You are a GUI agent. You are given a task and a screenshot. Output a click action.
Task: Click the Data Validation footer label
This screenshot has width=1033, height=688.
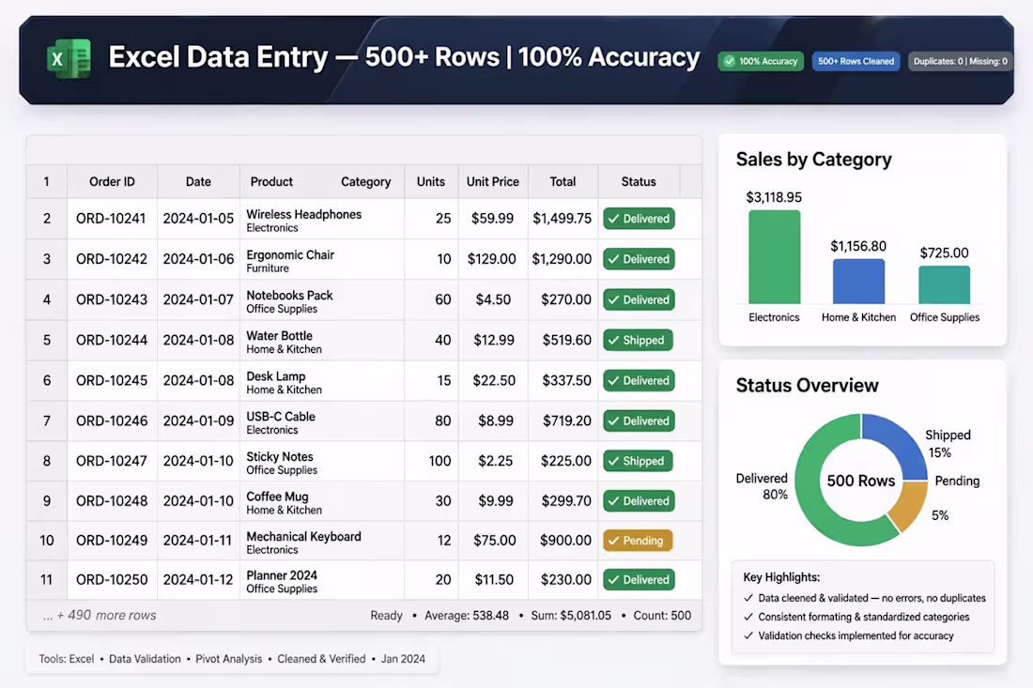145,659
